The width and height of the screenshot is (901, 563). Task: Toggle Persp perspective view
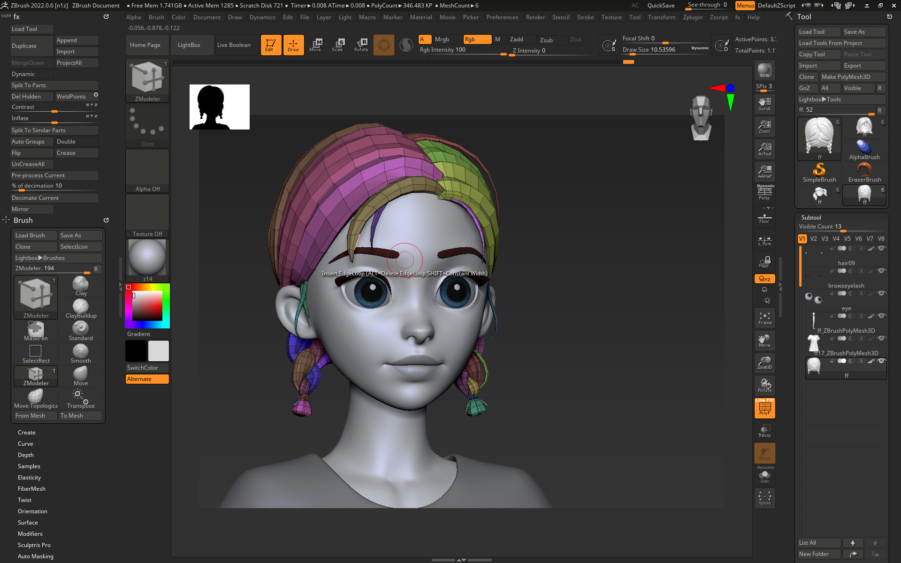pyautogui.click(x=764, y=193)
